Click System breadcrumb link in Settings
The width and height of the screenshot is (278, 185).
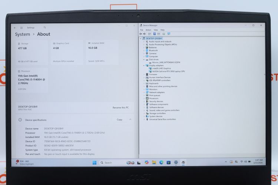23,34
